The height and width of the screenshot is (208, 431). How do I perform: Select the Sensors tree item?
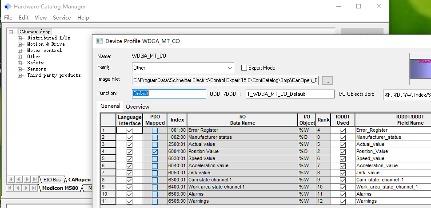coord(36,69)
